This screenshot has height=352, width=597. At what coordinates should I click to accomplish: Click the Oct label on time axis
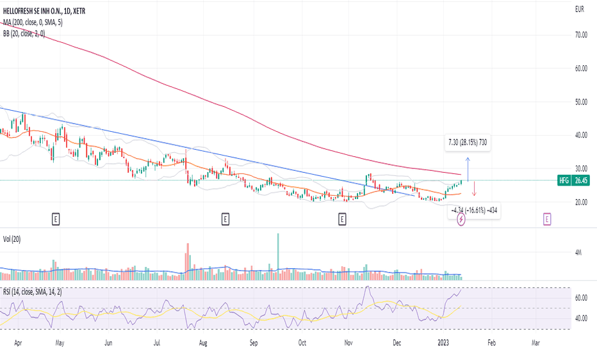point(302,343)
